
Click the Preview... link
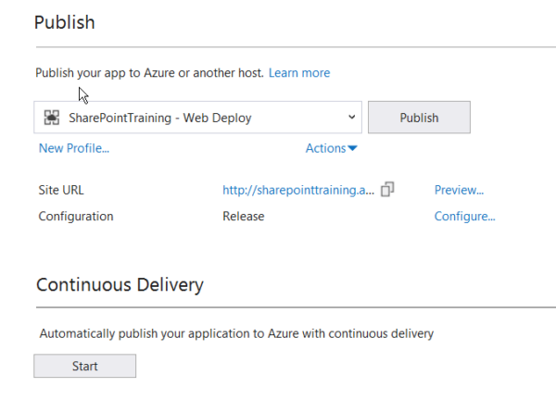click(459, 190)
